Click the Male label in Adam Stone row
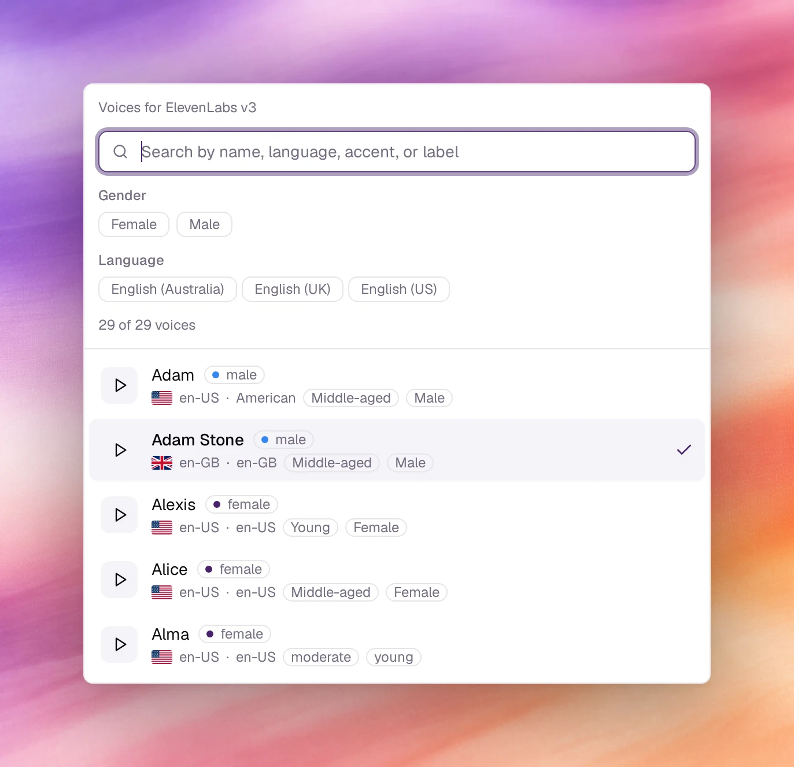794x767 pixels. point(410,463)
